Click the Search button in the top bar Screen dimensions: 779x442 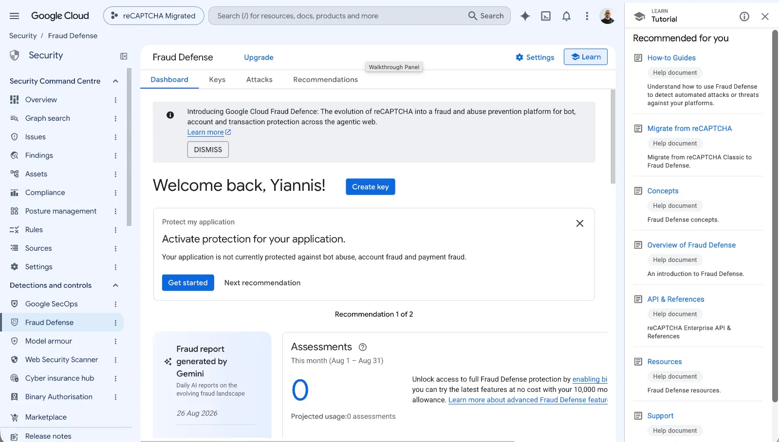click(x=486, y=16)
